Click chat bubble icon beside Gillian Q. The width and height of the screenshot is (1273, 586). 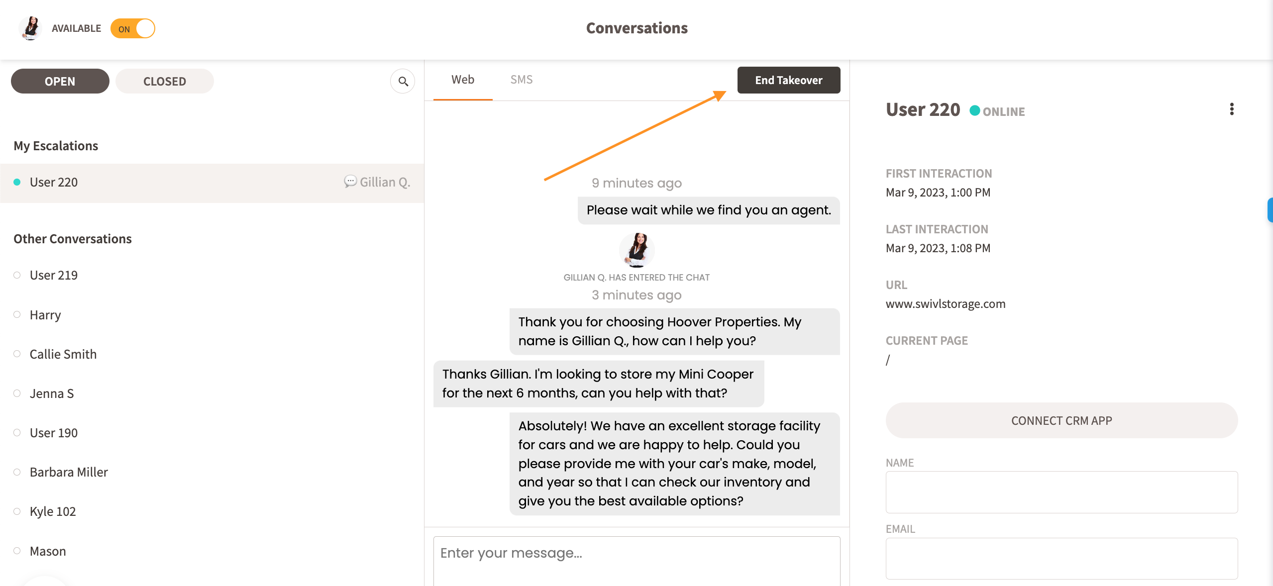coord(350,182)
